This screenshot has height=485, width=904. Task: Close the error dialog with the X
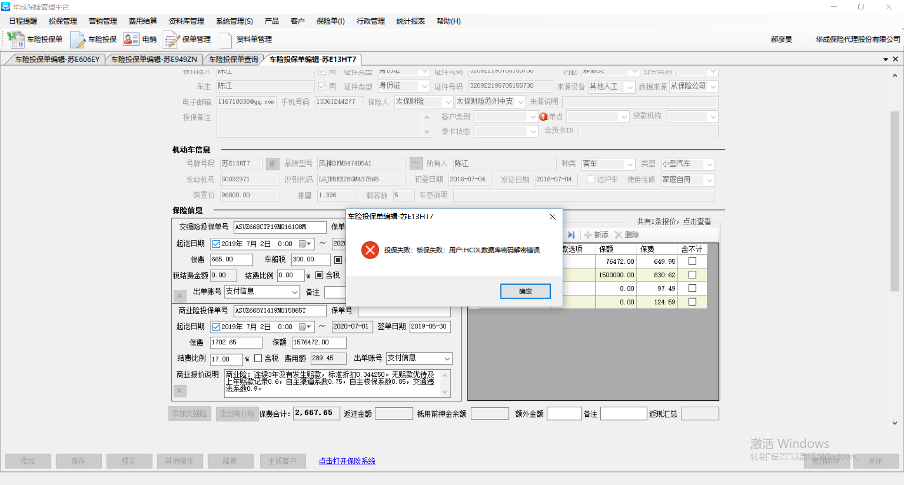553,217
